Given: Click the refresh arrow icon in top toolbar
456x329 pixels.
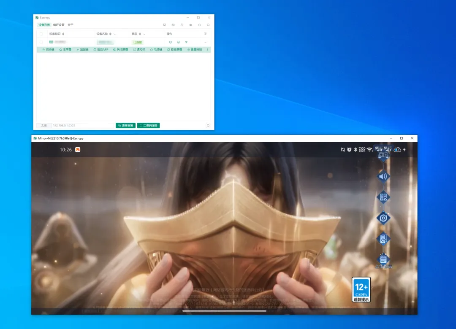Looking at the screenshot, I should 199,25.
